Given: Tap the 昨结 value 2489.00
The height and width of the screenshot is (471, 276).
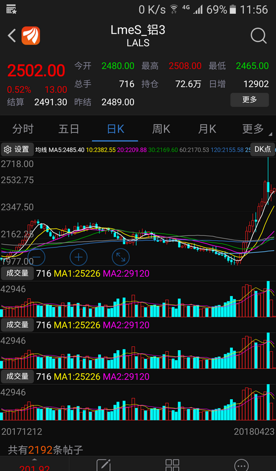Looking at the screenshot, I should click(118, 103).
